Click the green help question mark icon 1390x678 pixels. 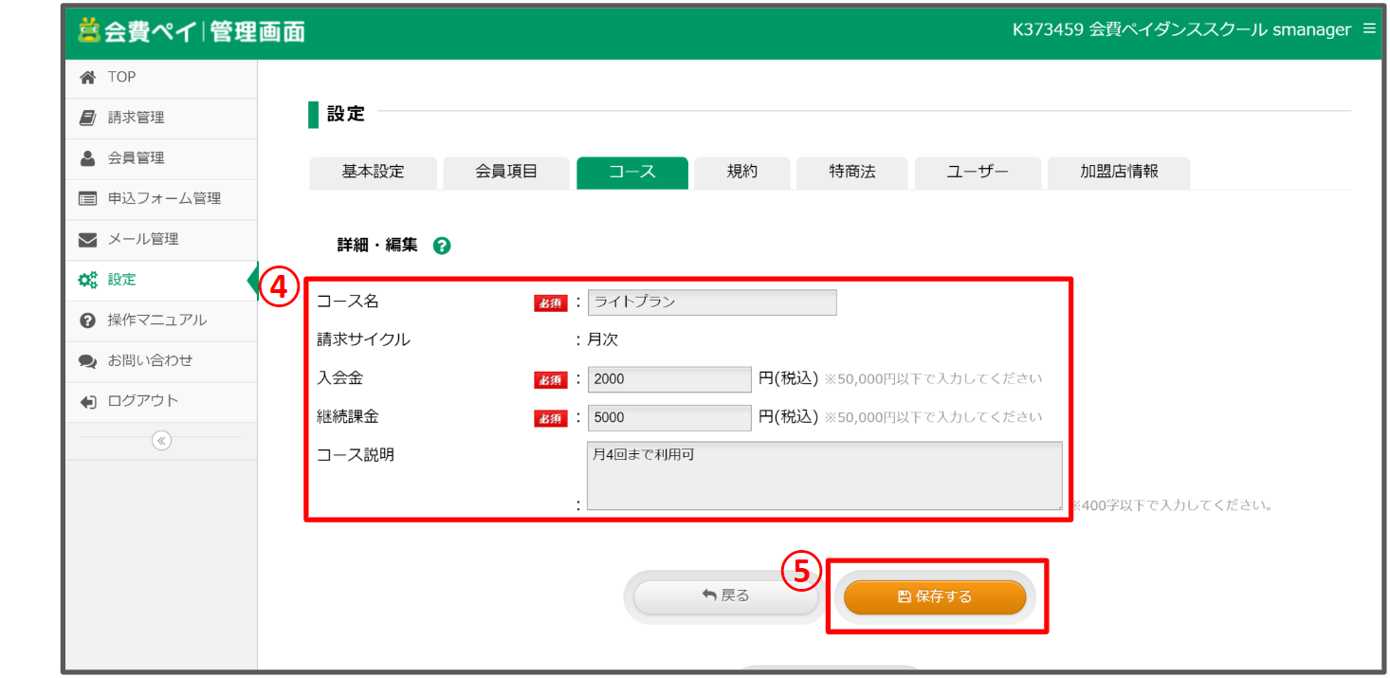click(x=441, y=246)
